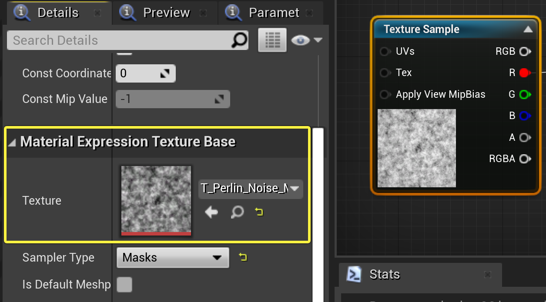
Task: Click the green G output pin
Action: 525,94
